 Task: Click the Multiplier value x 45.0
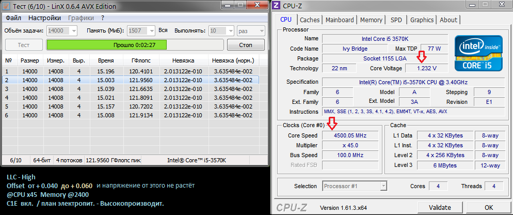pyautogui.click(x=350, y=145)
